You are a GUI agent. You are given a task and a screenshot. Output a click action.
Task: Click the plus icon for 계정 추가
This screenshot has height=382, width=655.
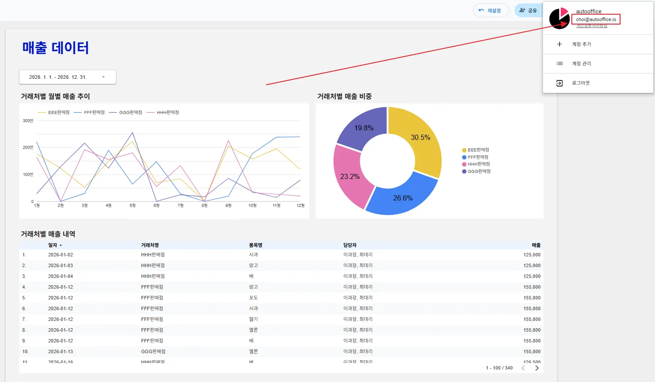[x=559, y=44]
